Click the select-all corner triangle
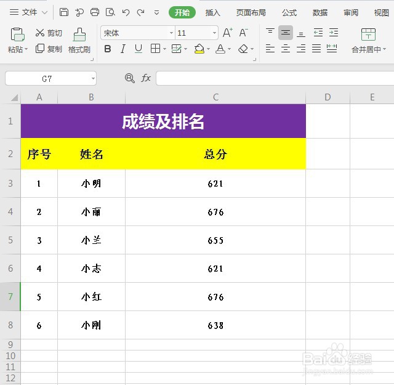Screen dimensions: 394x385 coord(15,97)
